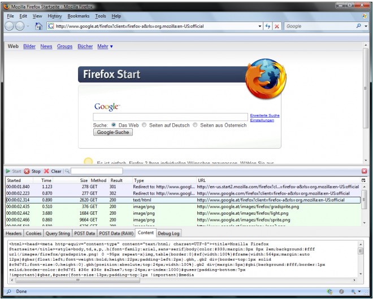
Task: Click the Google-Suche button
Action: (x=113, y=132)
